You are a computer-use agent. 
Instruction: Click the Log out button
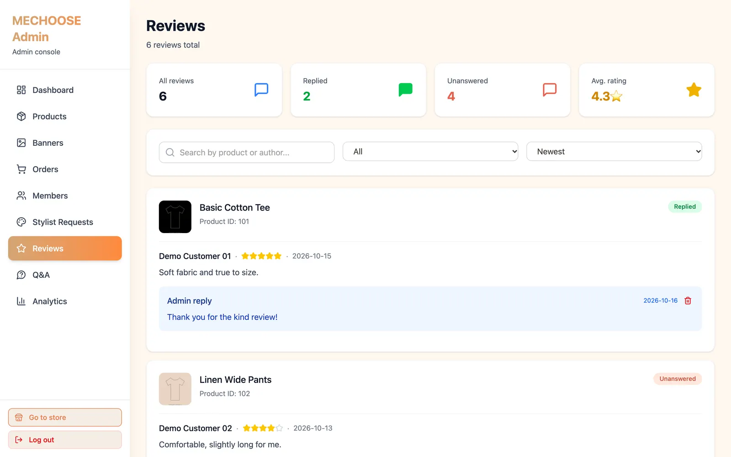coord(65,440)
